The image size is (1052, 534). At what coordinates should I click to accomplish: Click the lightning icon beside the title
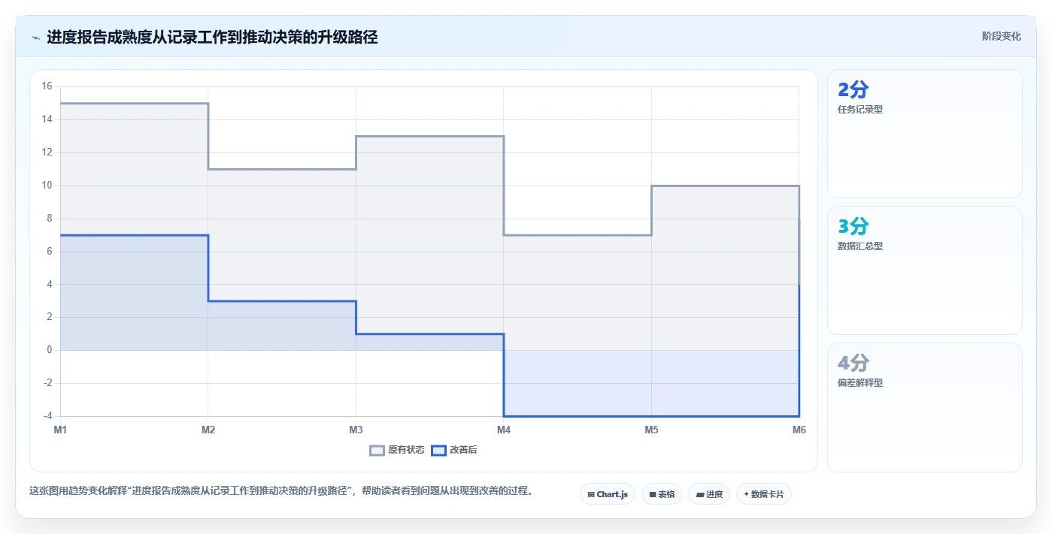click(35, 37)
